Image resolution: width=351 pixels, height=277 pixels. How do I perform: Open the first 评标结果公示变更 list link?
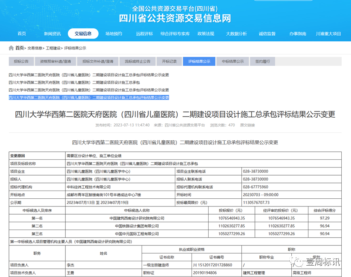pyautogui.click(x=89, y=75)
